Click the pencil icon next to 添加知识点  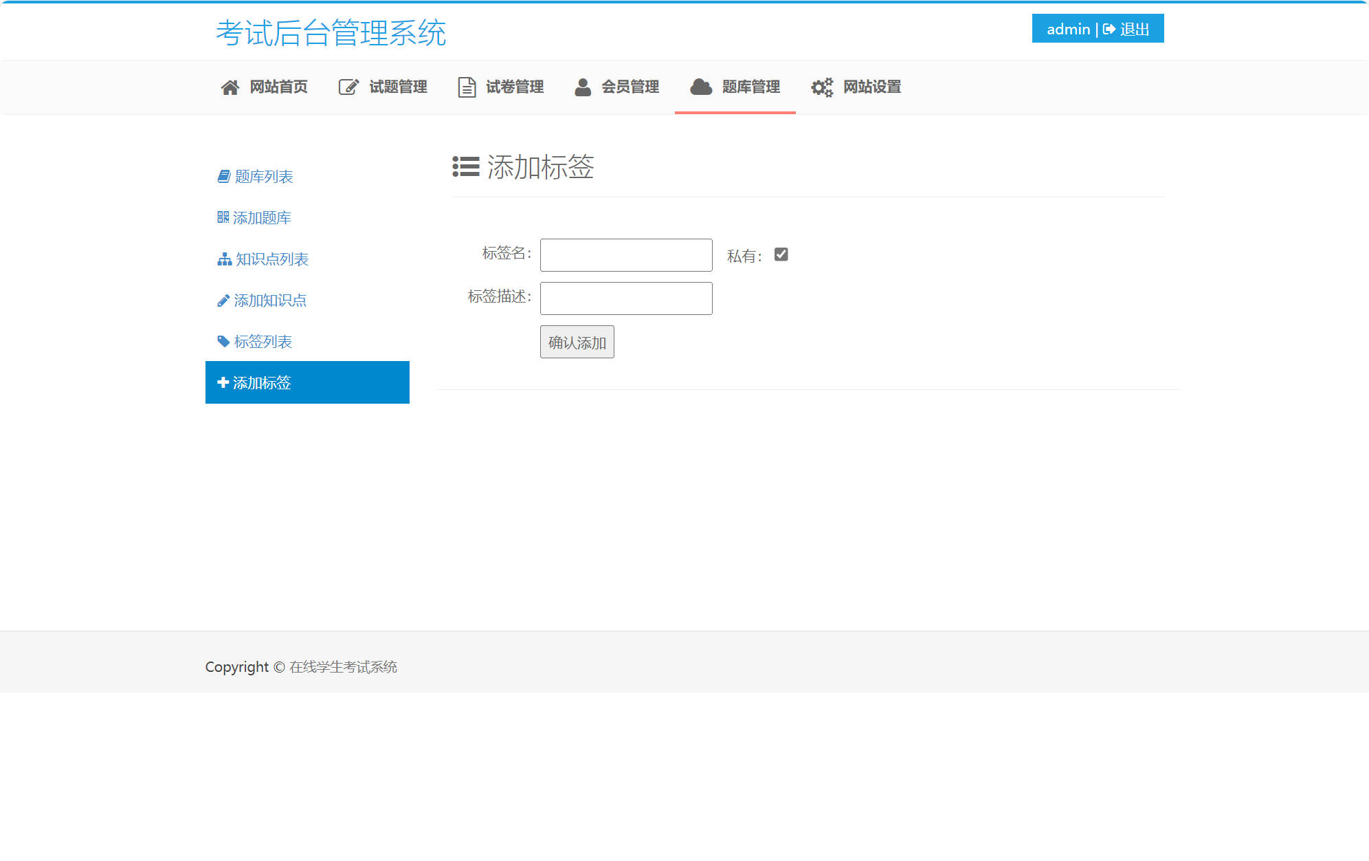click(223, 300)
